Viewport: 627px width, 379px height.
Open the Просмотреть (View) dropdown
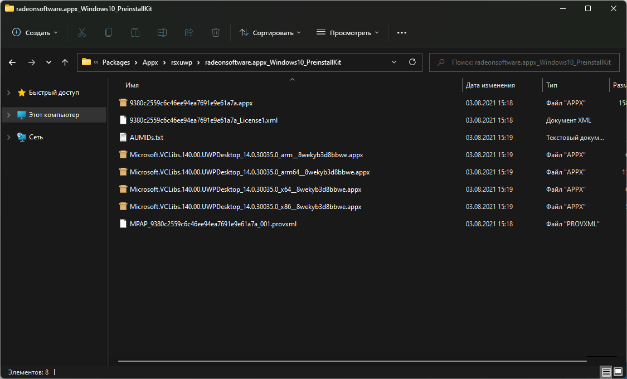coord(347,33)
